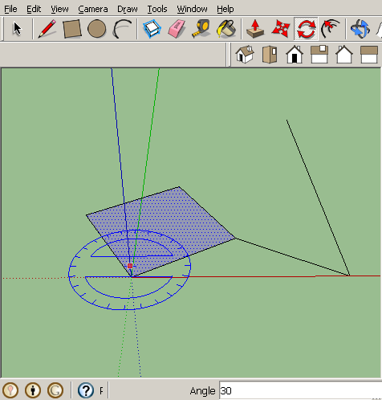Select the Arc tool
The image size is (382, 400).
tap(122, 29)
